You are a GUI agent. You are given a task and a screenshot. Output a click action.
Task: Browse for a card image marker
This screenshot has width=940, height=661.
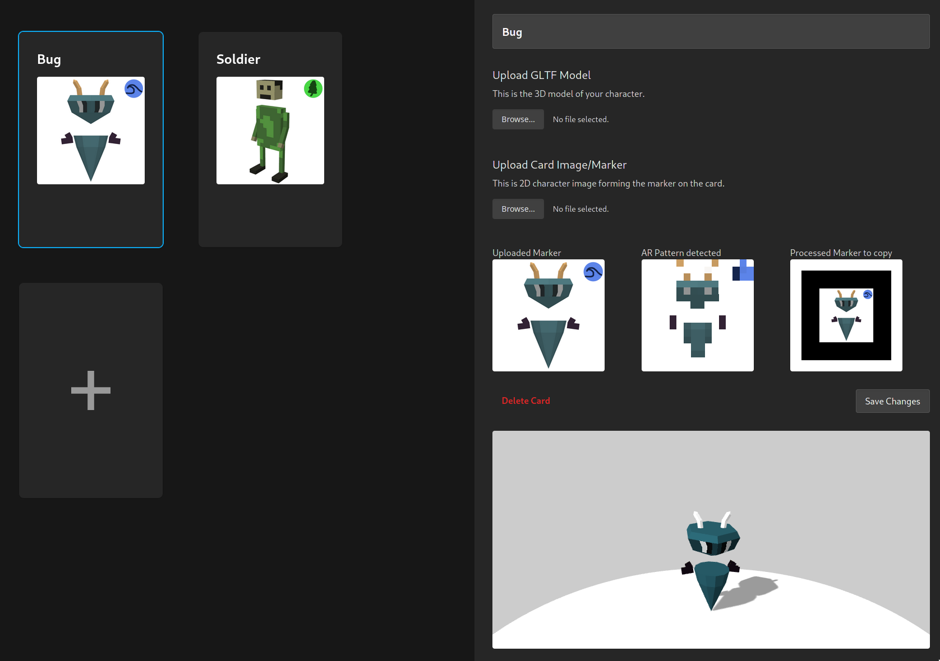point(518,208)
